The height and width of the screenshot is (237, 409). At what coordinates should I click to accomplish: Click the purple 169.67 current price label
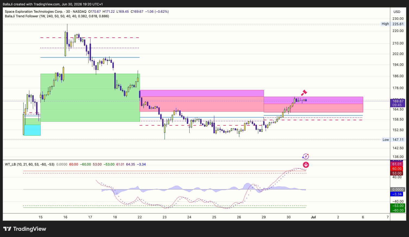pos(398,101)
